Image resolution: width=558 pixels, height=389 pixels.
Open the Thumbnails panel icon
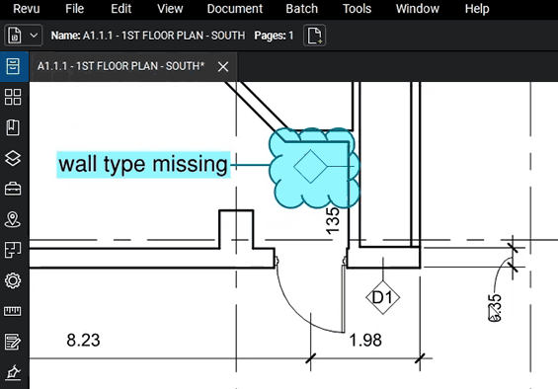(13, 97)
